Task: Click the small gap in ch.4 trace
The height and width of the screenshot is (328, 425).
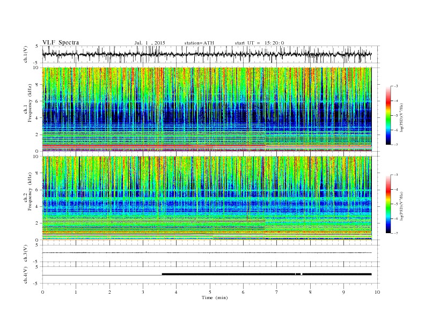Action: click(x=302, y=274)
